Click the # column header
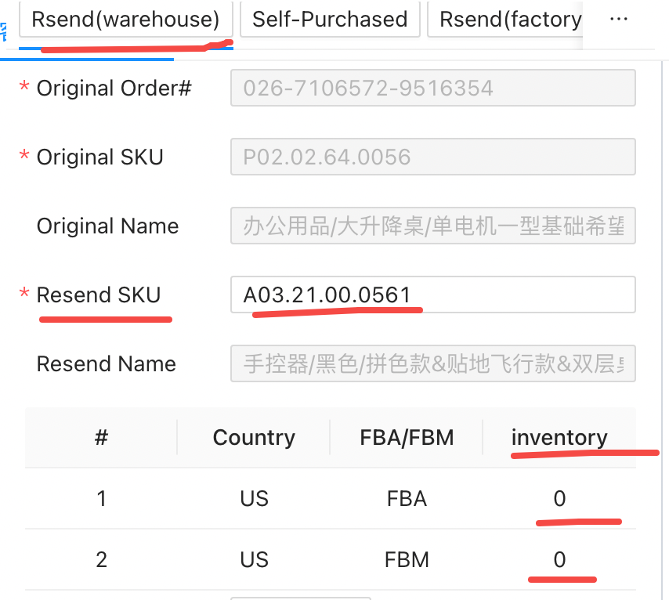 click(101, 437)
